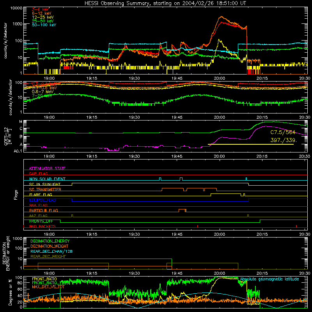Click the Flags vertical axis title

tap(16, 195)
